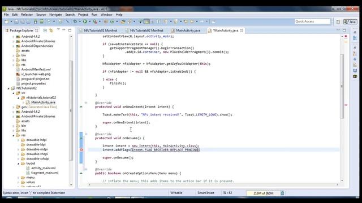Select AndroidManifest.xml in Package Explorer

coord(36,69)
